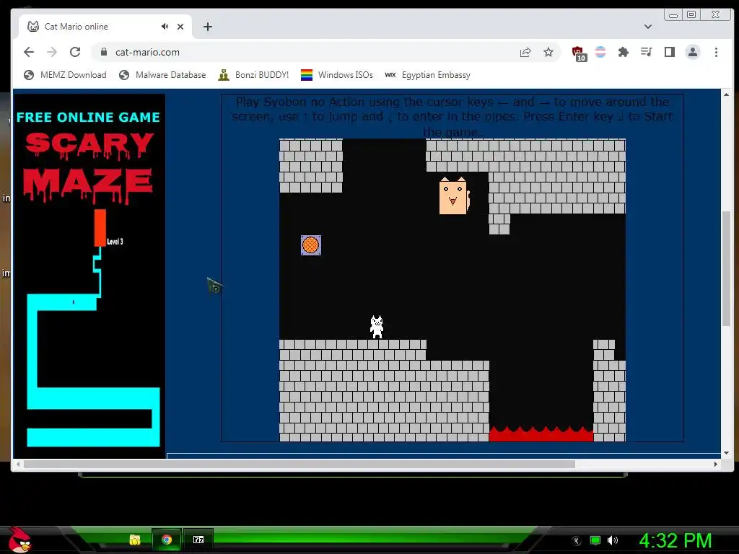Switch to Chrome in the taskbar
739x554 pixels.
point(167,540)
